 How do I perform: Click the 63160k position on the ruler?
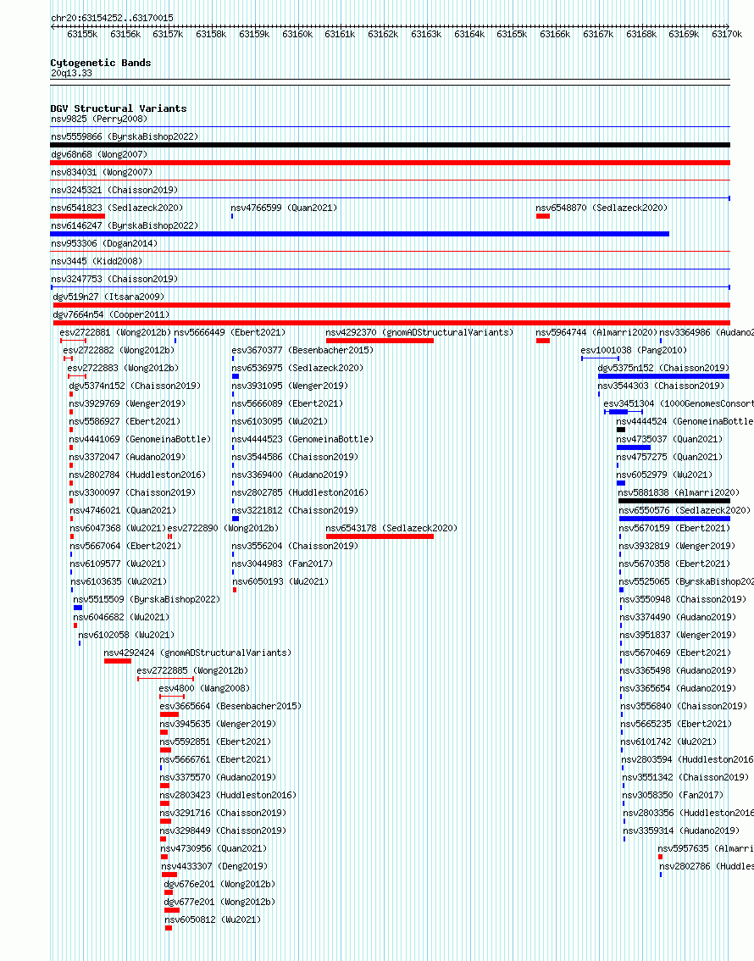point(297,34)
